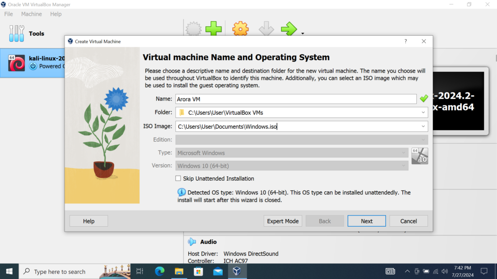Viewport: 497px width, 279px height.
Task: Open the Edition dropdown
Action: [302, 139]
